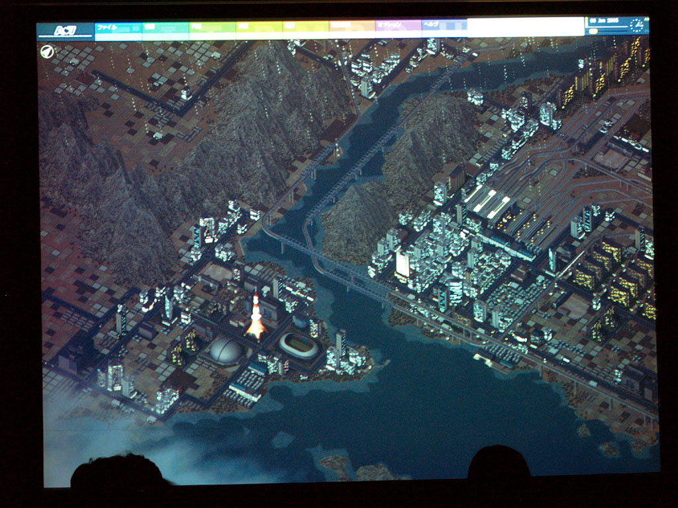Select the bright white skyscraper downtown

(403, 264)
